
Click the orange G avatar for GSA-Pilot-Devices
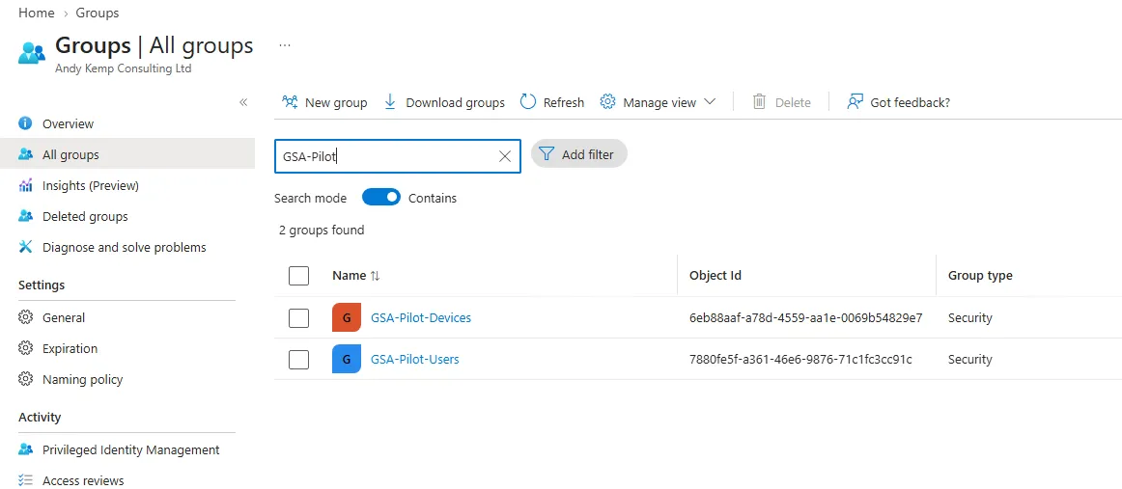(347, 317)
